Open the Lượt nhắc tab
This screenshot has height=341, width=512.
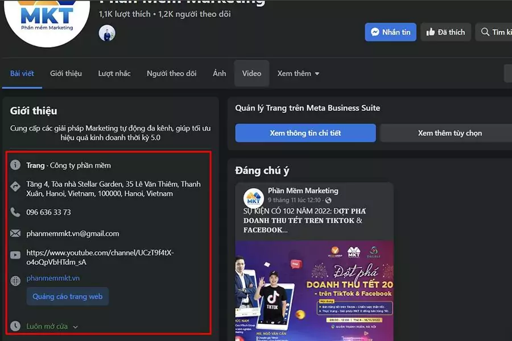point(114,73)
